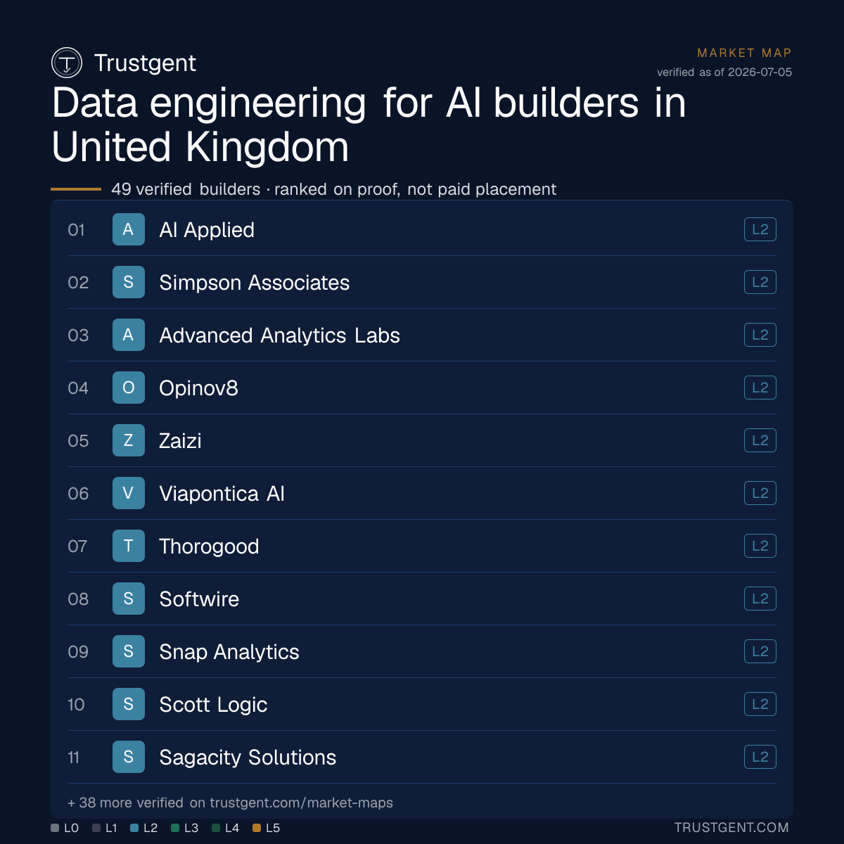The height and width of the screenshot is (844, 844).
Task: Click the L2 badge beside Softwire
Action: pyautogui.click(x=760, y=599)
